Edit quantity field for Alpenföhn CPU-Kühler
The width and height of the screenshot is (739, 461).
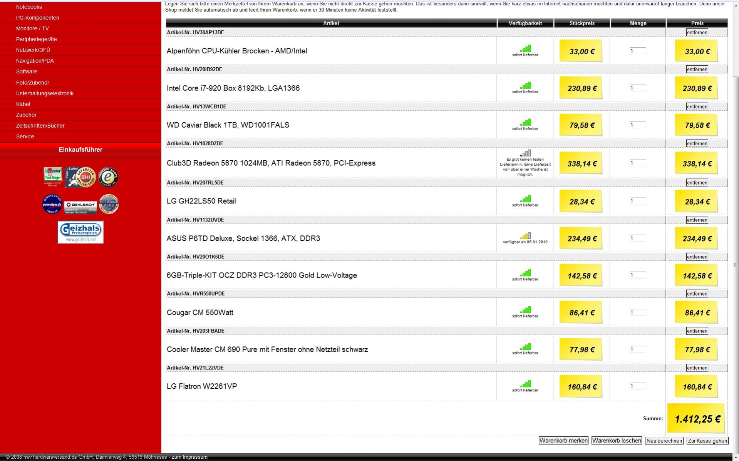click(x=638, y=51)
